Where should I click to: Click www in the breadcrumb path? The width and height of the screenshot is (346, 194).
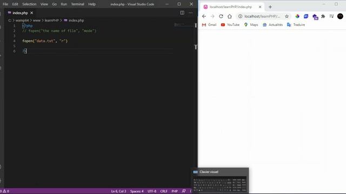[x=37, y=20]
